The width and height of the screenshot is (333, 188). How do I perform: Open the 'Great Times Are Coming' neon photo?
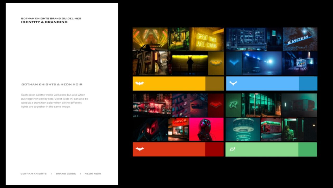(x=207, y=39)
